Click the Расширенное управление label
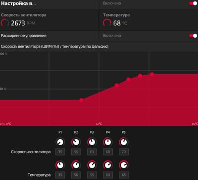The height and width of the screenshot is (180, 198). 24,36
